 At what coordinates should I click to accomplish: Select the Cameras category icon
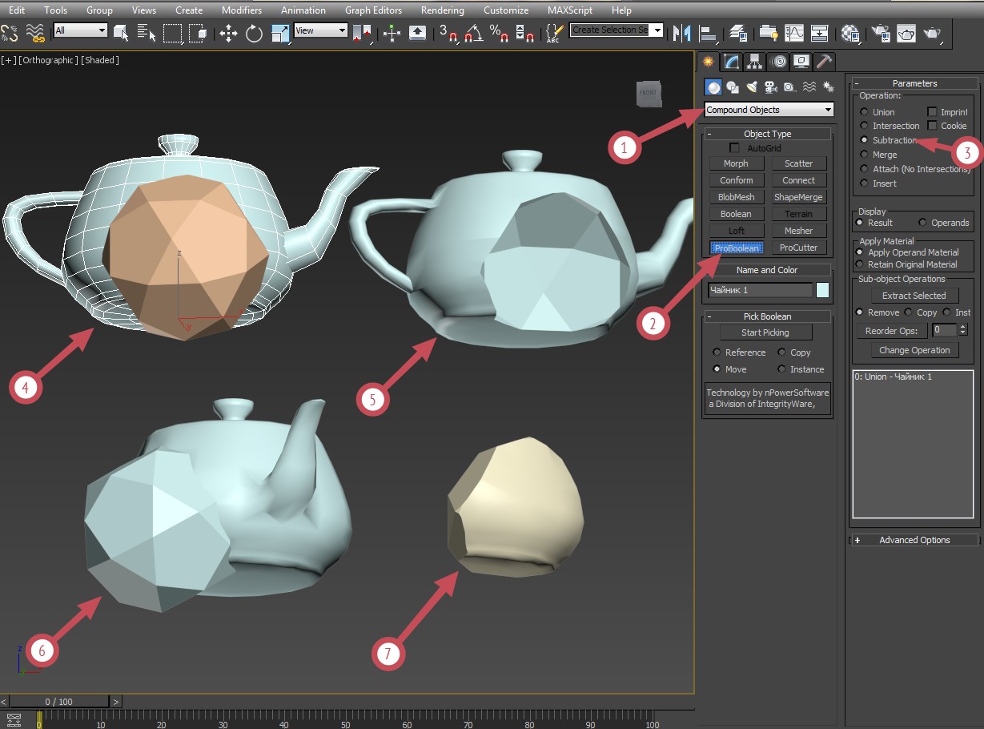[x=770, y=87]
